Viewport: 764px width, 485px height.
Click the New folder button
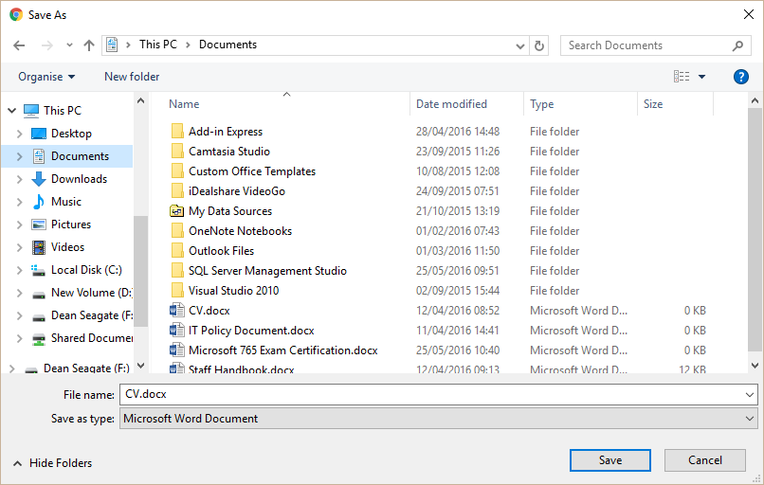(132, 77)
